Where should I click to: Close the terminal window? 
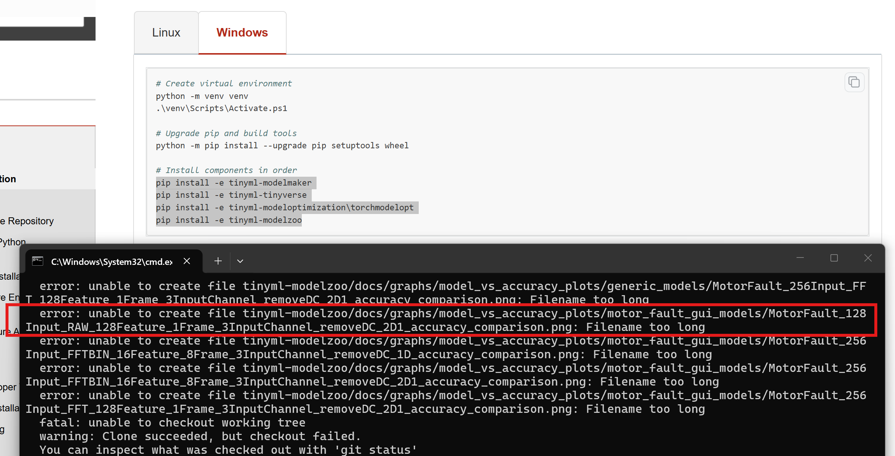[868, 258]
